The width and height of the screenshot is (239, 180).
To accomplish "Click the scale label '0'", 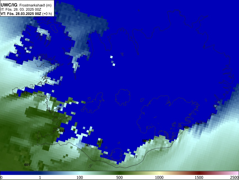I will (1, 177).
